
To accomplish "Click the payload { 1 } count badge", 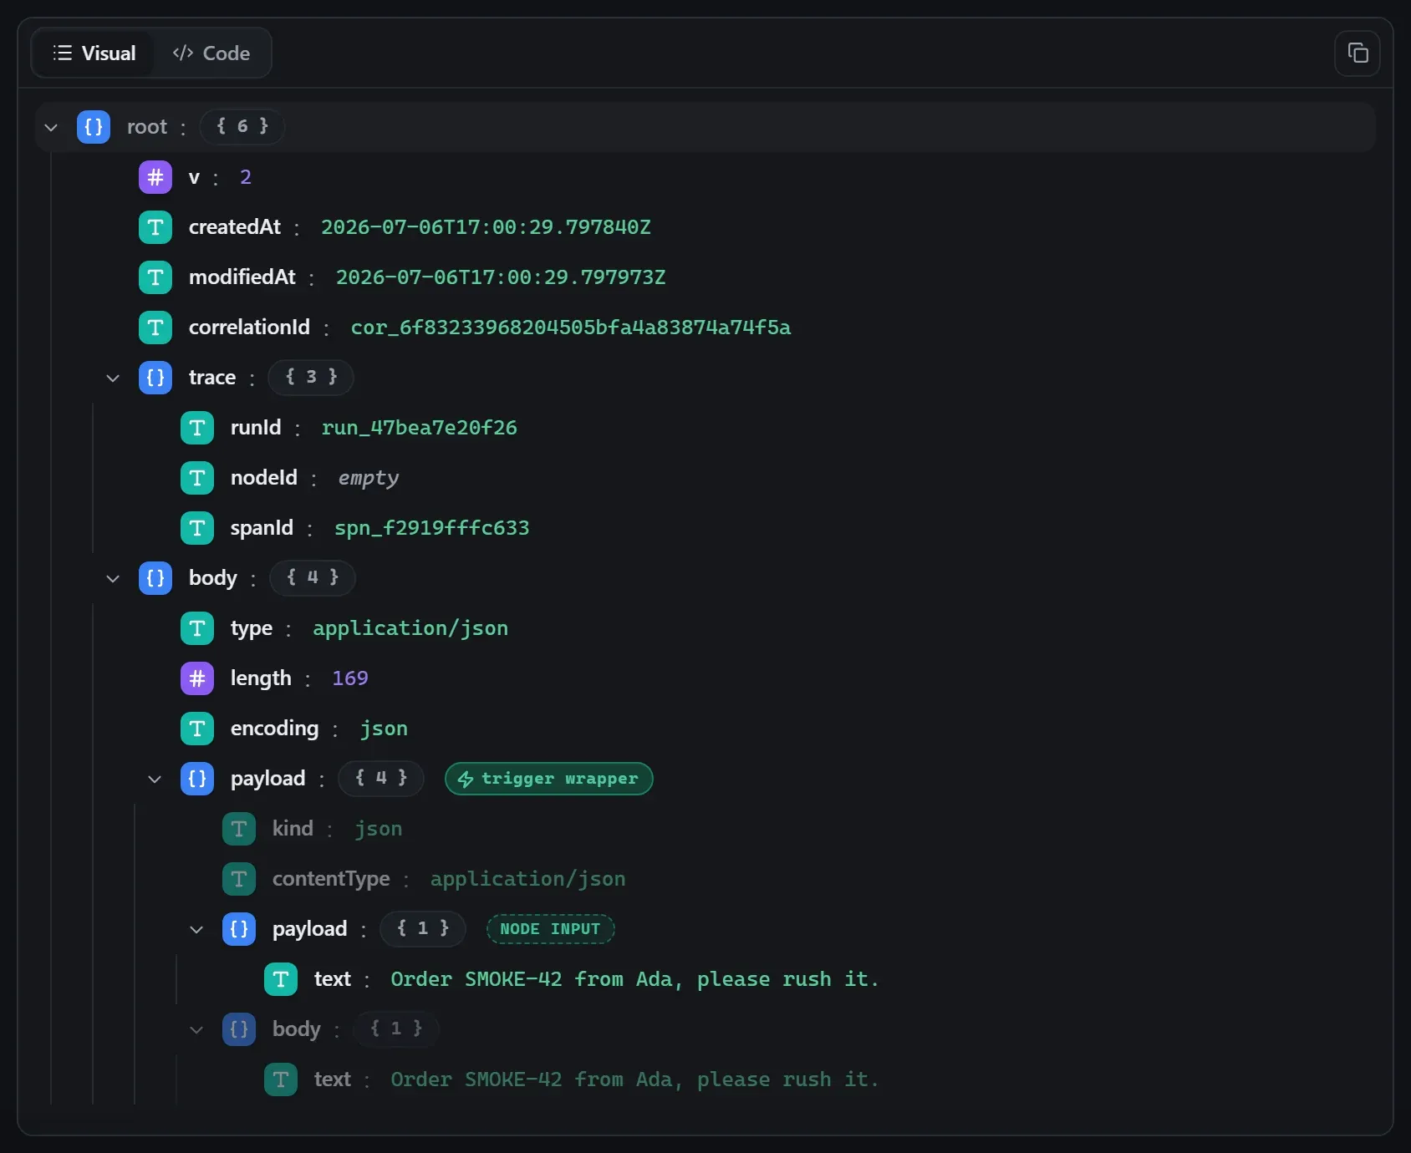I will point(423,929).
